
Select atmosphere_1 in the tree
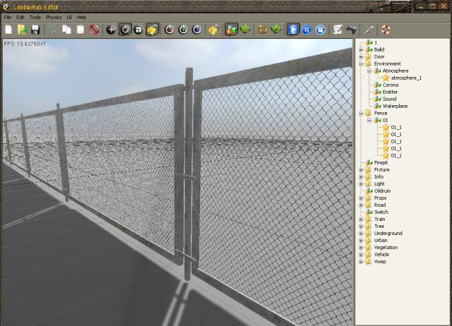point(405,78)
